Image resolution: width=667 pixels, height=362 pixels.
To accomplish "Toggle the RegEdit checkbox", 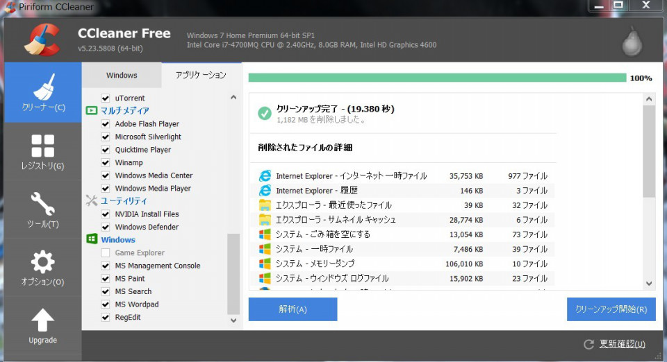I will point(106,317).
